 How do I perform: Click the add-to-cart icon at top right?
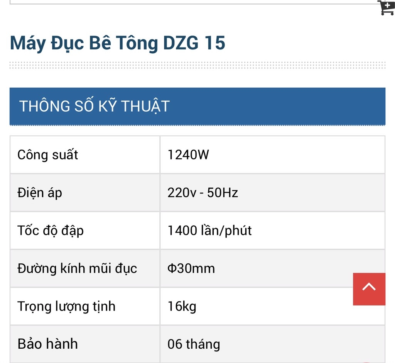(x=387, y=8)
